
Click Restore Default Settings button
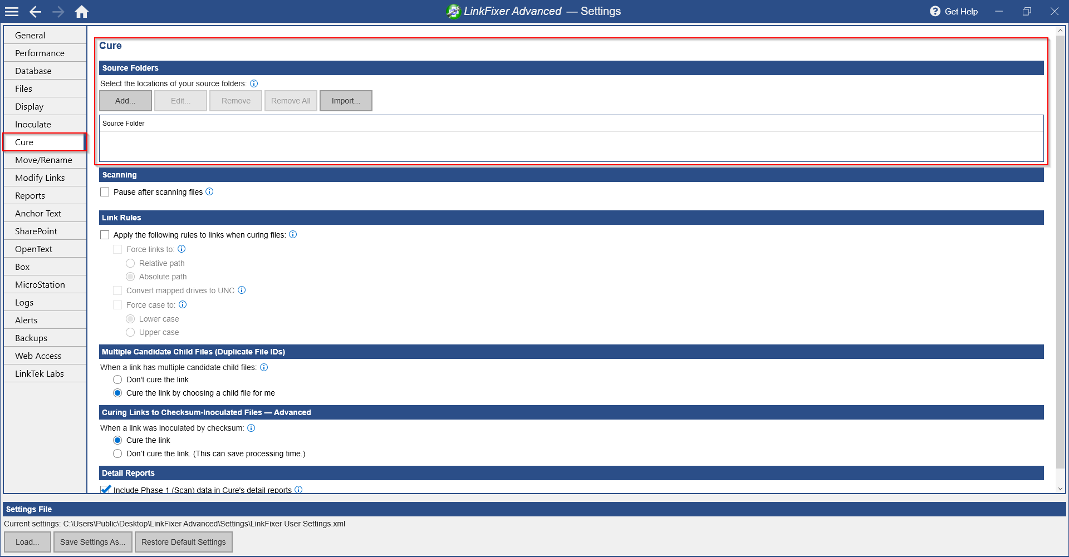coord(184,542)
